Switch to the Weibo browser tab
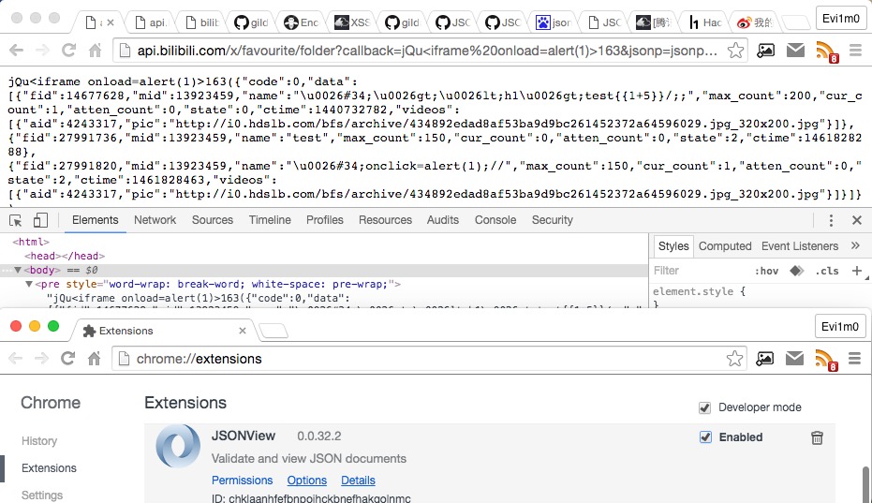 point(755,22)
